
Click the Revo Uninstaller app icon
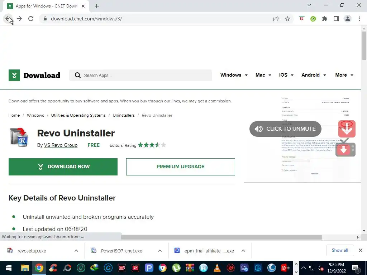point(19,138)
